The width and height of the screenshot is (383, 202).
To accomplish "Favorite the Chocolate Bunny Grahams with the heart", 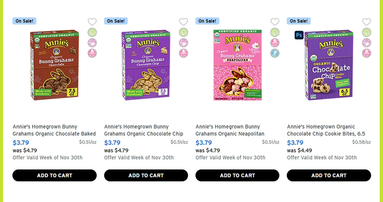I will 92,22.
